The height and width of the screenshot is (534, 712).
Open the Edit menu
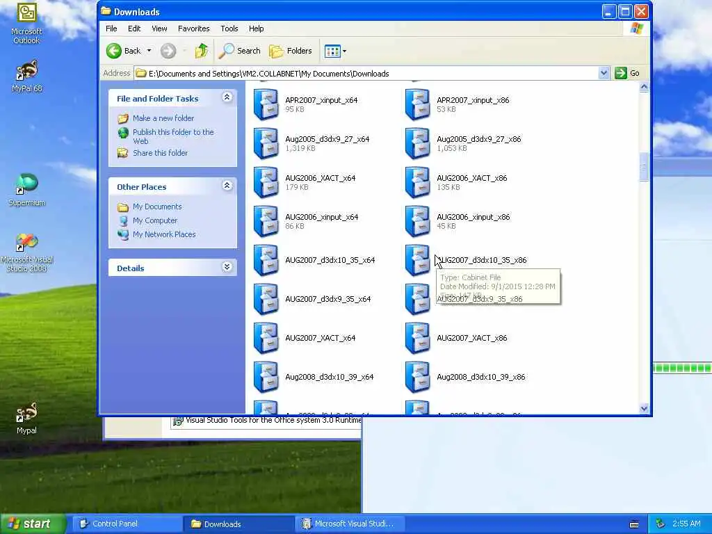134,29
